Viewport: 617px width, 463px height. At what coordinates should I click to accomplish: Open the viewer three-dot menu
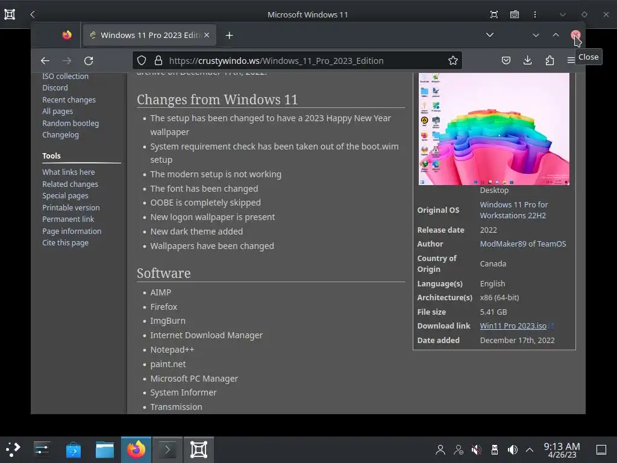click(x=535, y=14)
